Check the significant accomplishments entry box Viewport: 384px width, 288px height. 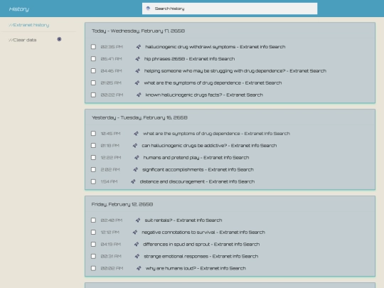coord(93,169)
